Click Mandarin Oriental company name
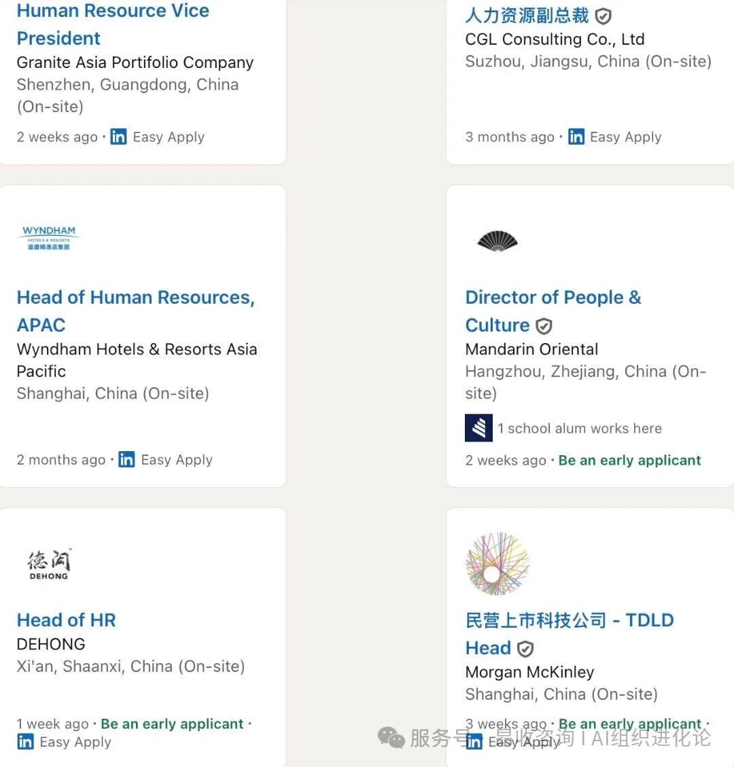The image size is (734, 767). (x=531, y=349)
